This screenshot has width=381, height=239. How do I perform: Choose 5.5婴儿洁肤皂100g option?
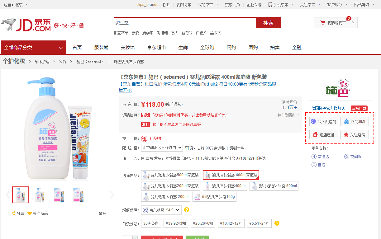pos(214,197)
